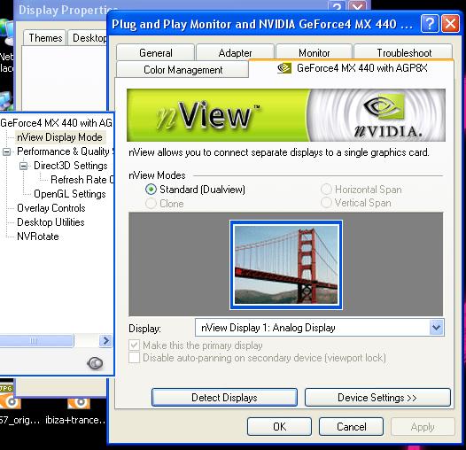Collapse the Performance & Quality tree node

[x=6, y=152]
